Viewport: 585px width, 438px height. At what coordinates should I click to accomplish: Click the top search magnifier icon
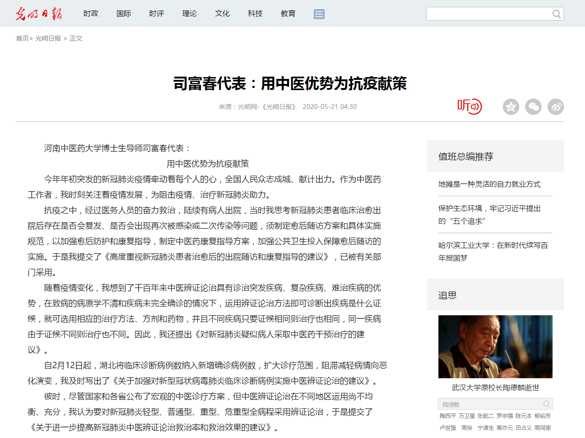point(556,14)
